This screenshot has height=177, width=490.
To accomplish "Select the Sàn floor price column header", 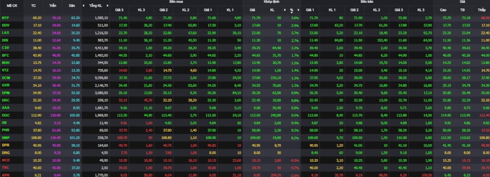I will click(72, 6).
